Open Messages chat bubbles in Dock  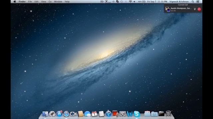click(87, 114)
